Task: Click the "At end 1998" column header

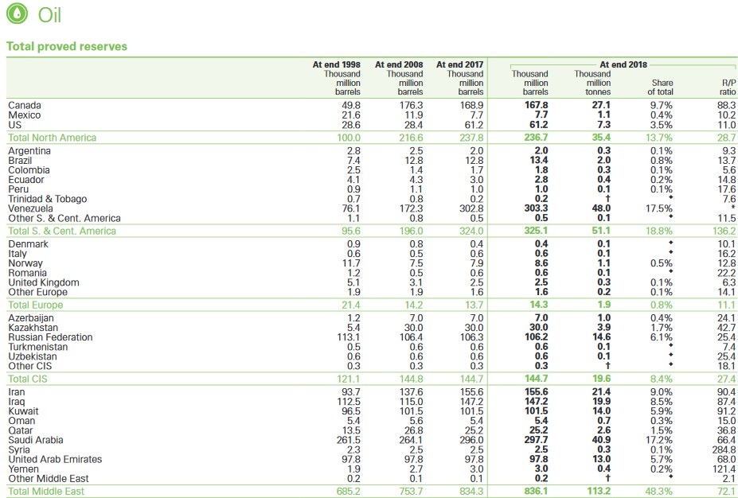Action: pyautogui.click(x=336, y=64)
